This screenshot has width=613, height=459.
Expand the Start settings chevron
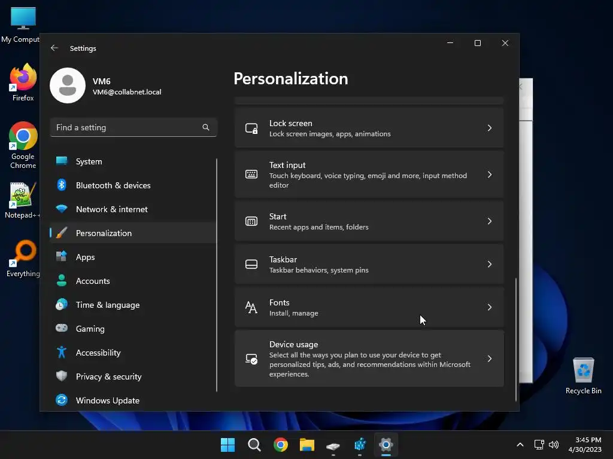490,221
